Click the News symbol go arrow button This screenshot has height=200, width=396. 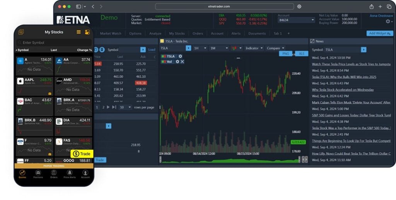click(364, 50)
